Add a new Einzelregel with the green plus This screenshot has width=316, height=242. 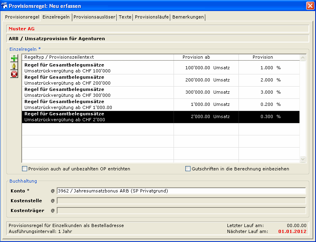coord(14,59)
